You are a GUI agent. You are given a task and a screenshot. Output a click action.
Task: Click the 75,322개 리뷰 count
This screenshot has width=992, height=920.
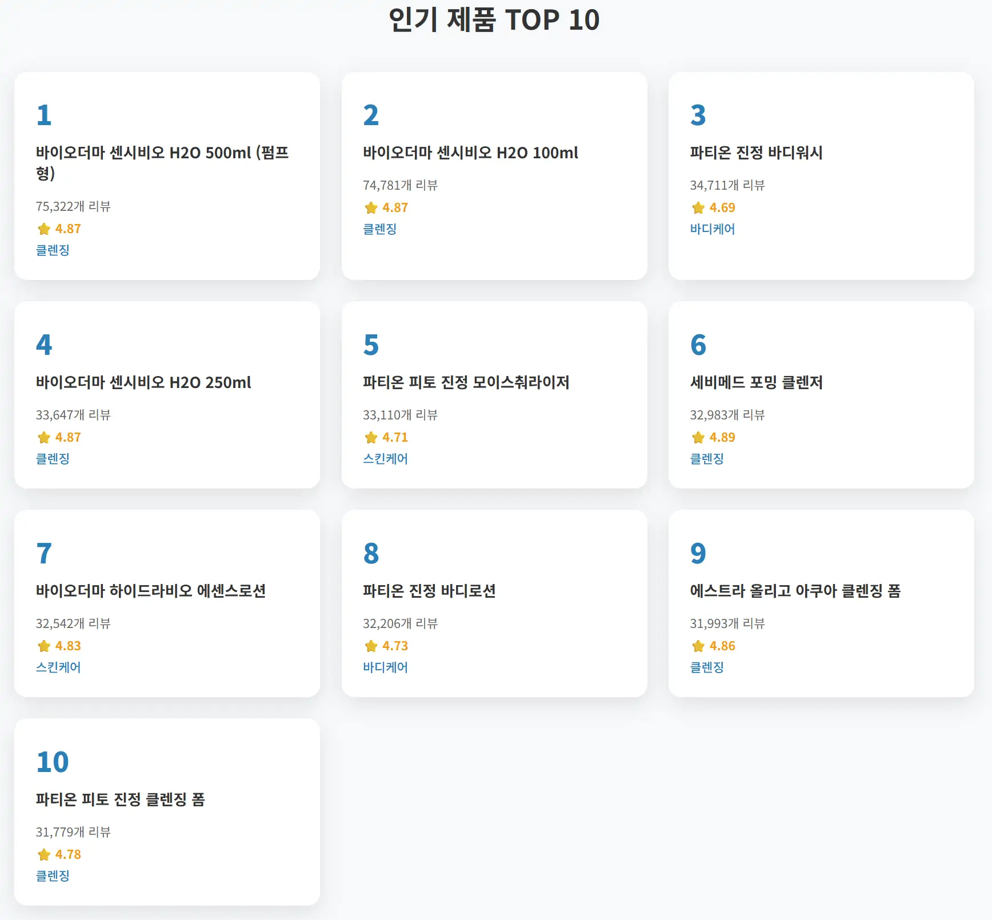click(x=73, y=206)
